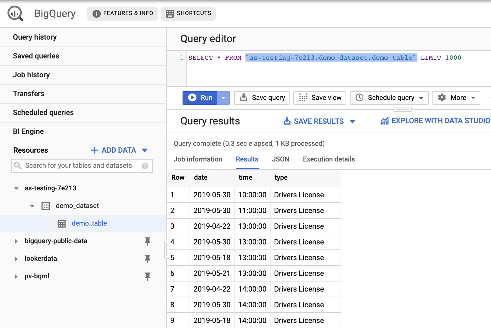Click the demo_dataset dataset icon
Screen dimensions: 491x328
pos(46,206)
